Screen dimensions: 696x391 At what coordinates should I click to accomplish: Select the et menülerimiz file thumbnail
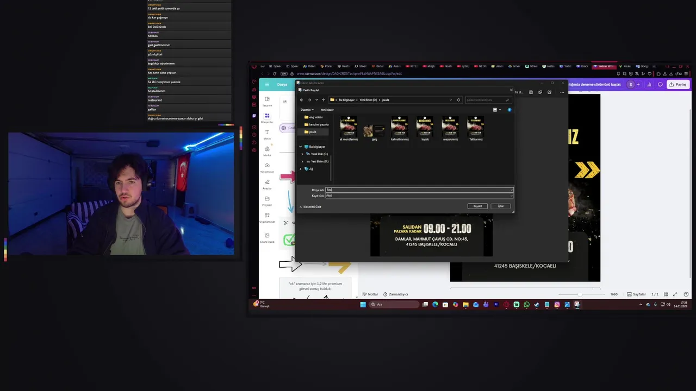[x=349, y=129]
